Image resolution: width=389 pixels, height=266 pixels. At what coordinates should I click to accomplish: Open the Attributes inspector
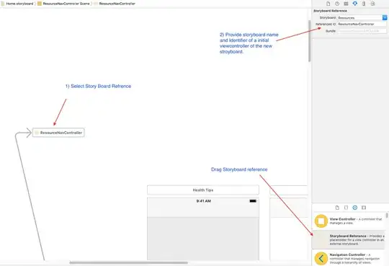(x=354, y=4)
